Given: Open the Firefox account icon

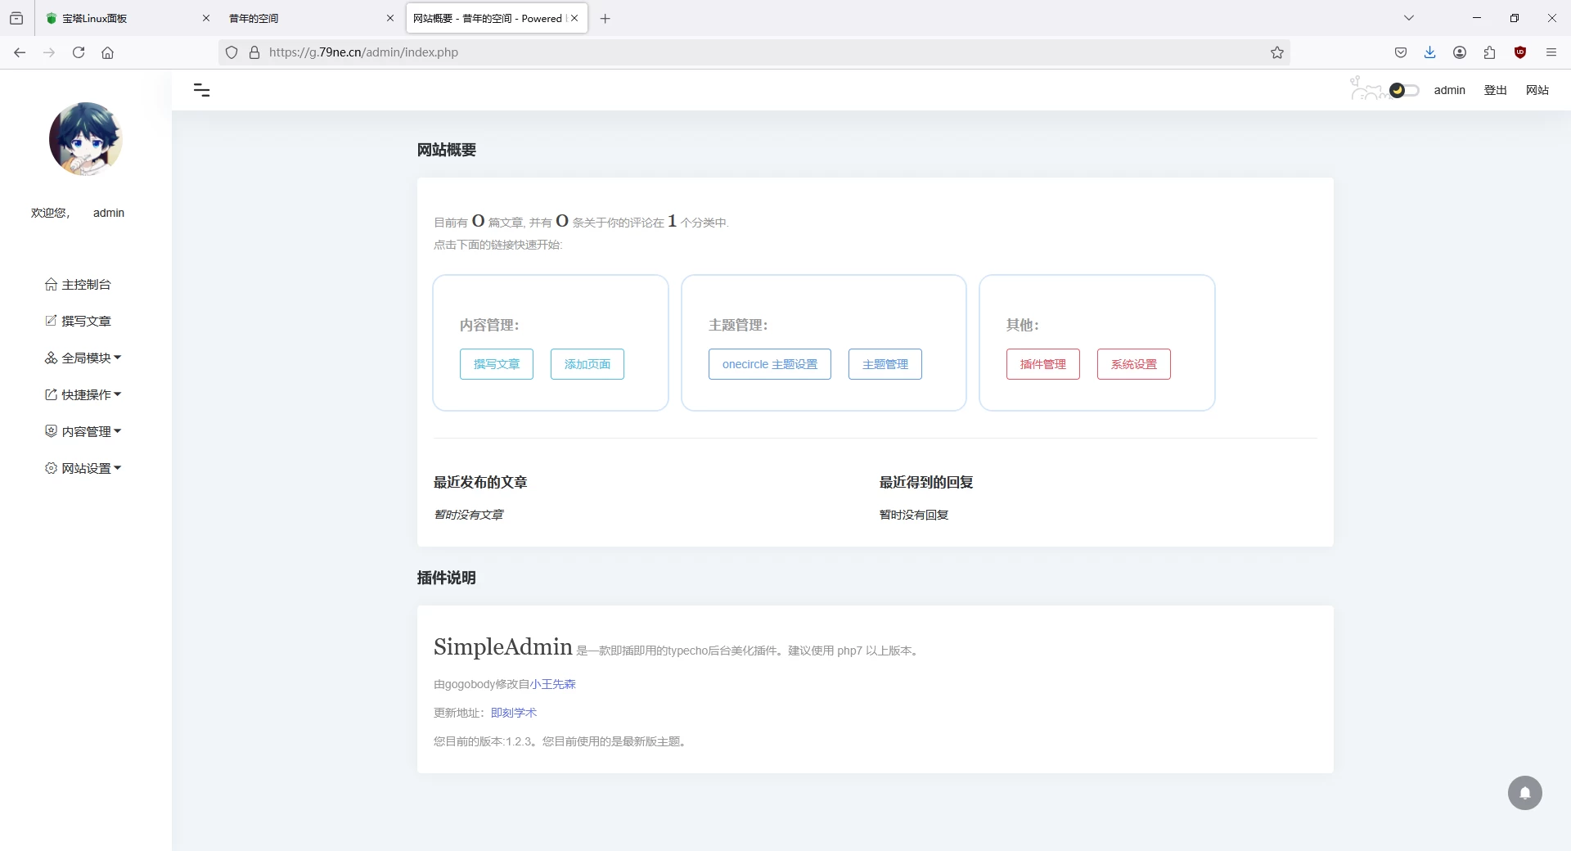Looking at the screenshot, I should (1459, 52).
